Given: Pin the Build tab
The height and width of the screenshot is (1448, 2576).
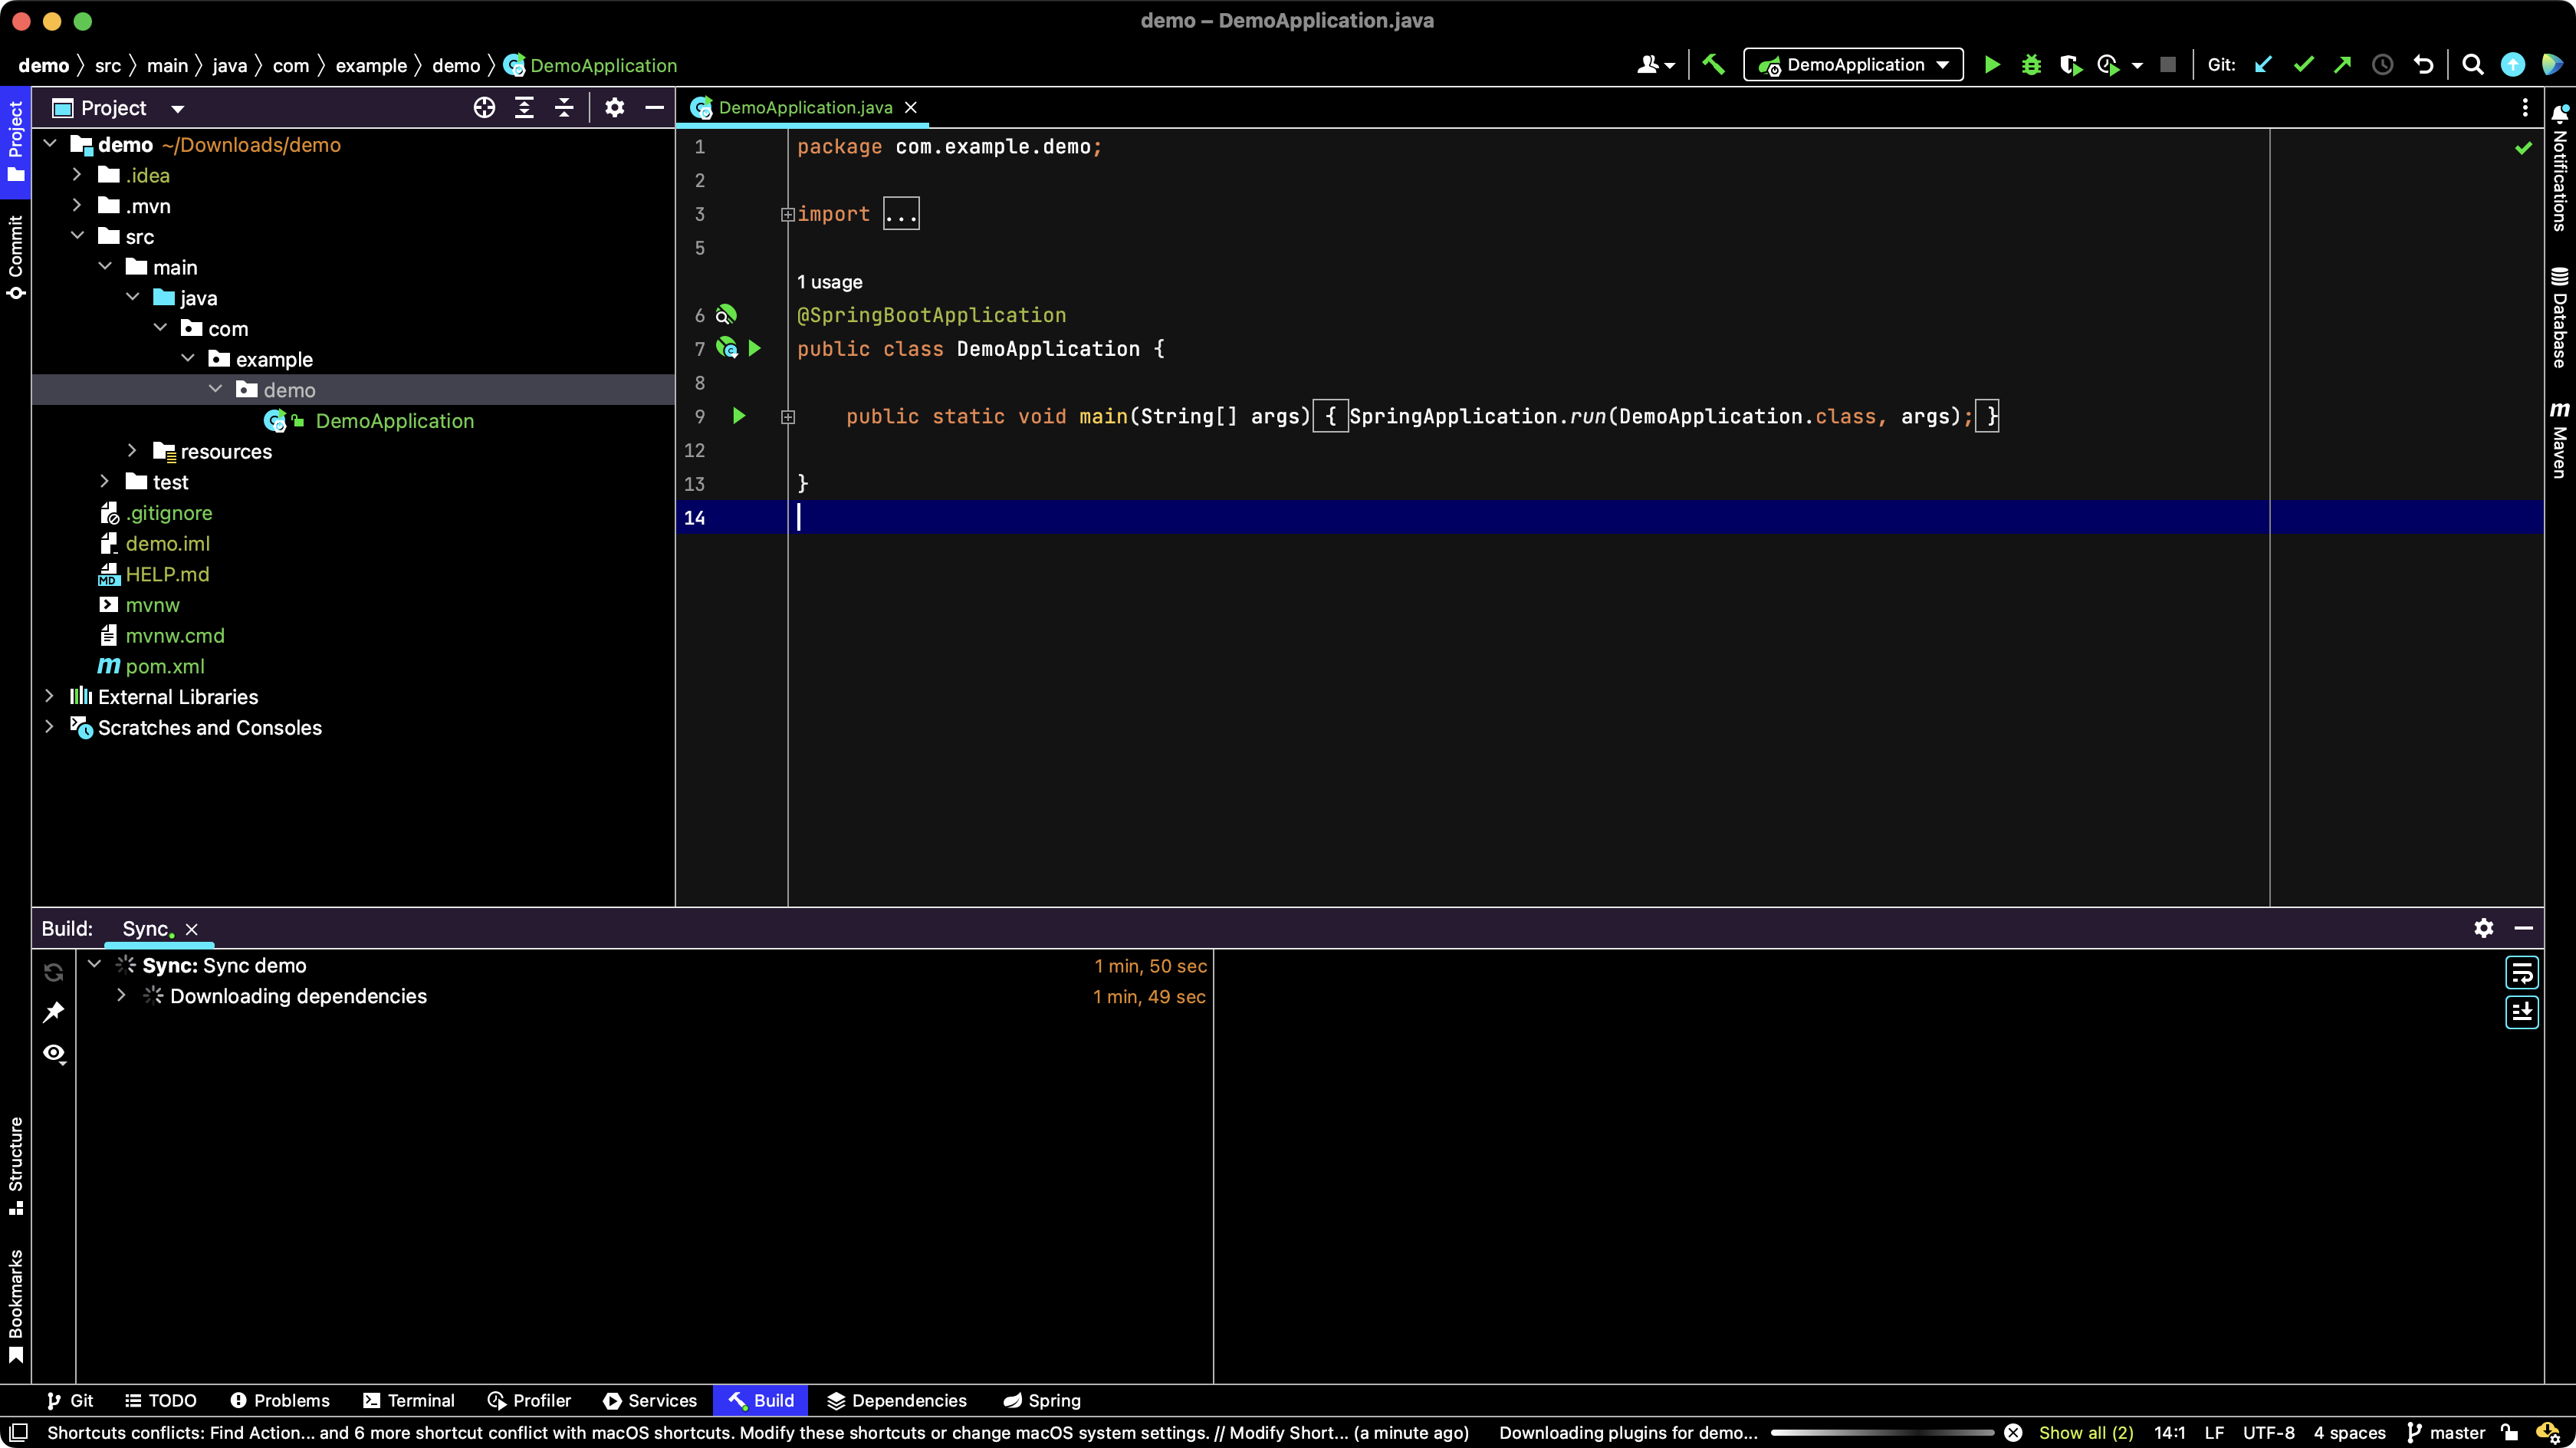Looking at the screenshot, I should pos(54,1012).
